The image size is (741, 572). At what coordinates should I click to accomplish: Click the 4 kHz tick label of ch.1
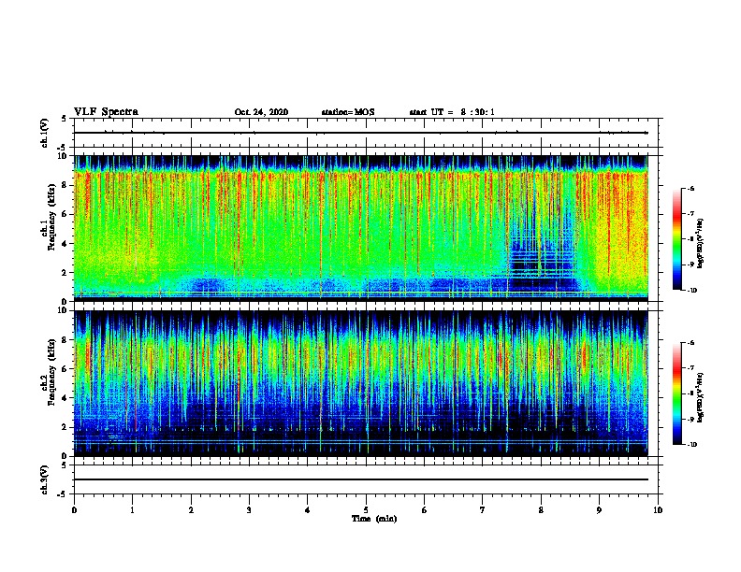(65, 244)
